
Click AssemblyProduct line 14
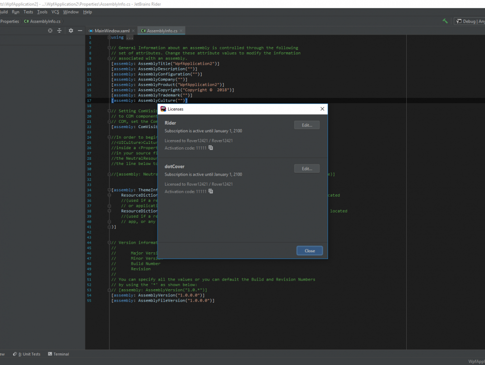coord(168,85)
